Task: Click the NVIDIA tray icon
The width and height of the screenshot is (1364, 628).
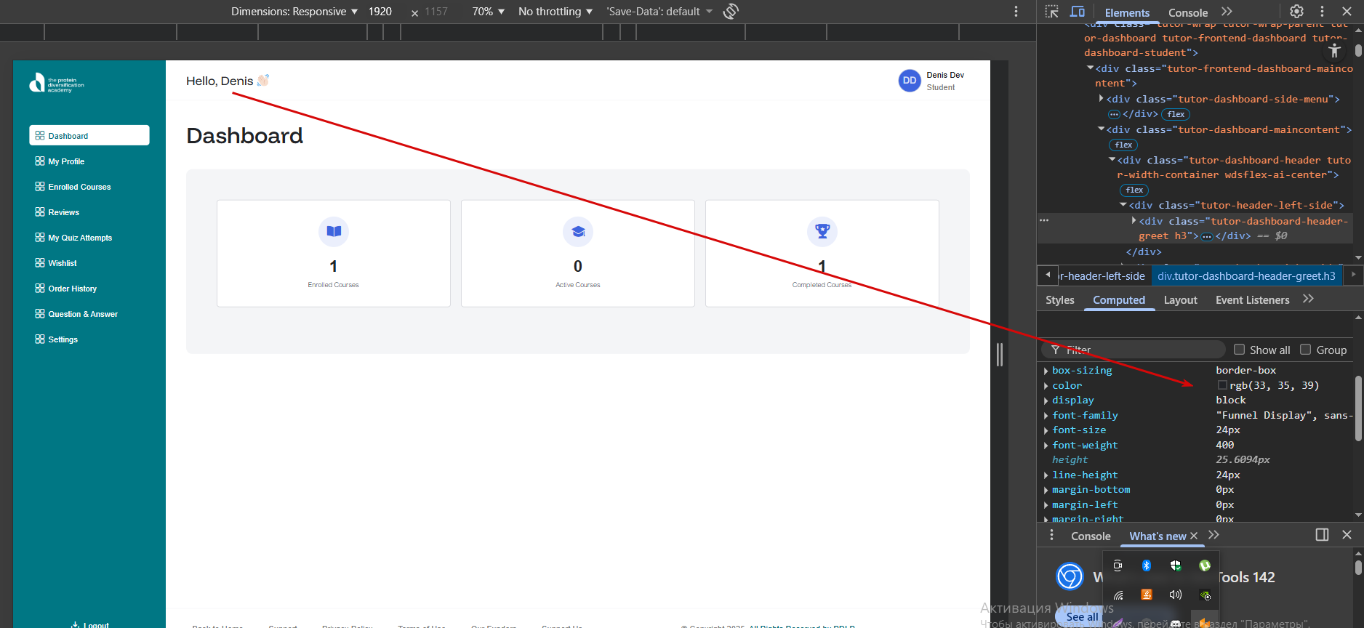Action: 1205,595
